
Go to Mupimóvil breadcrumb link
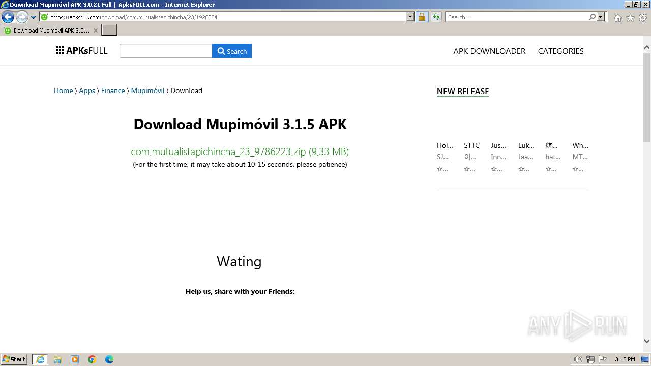(x=147, y=90)
